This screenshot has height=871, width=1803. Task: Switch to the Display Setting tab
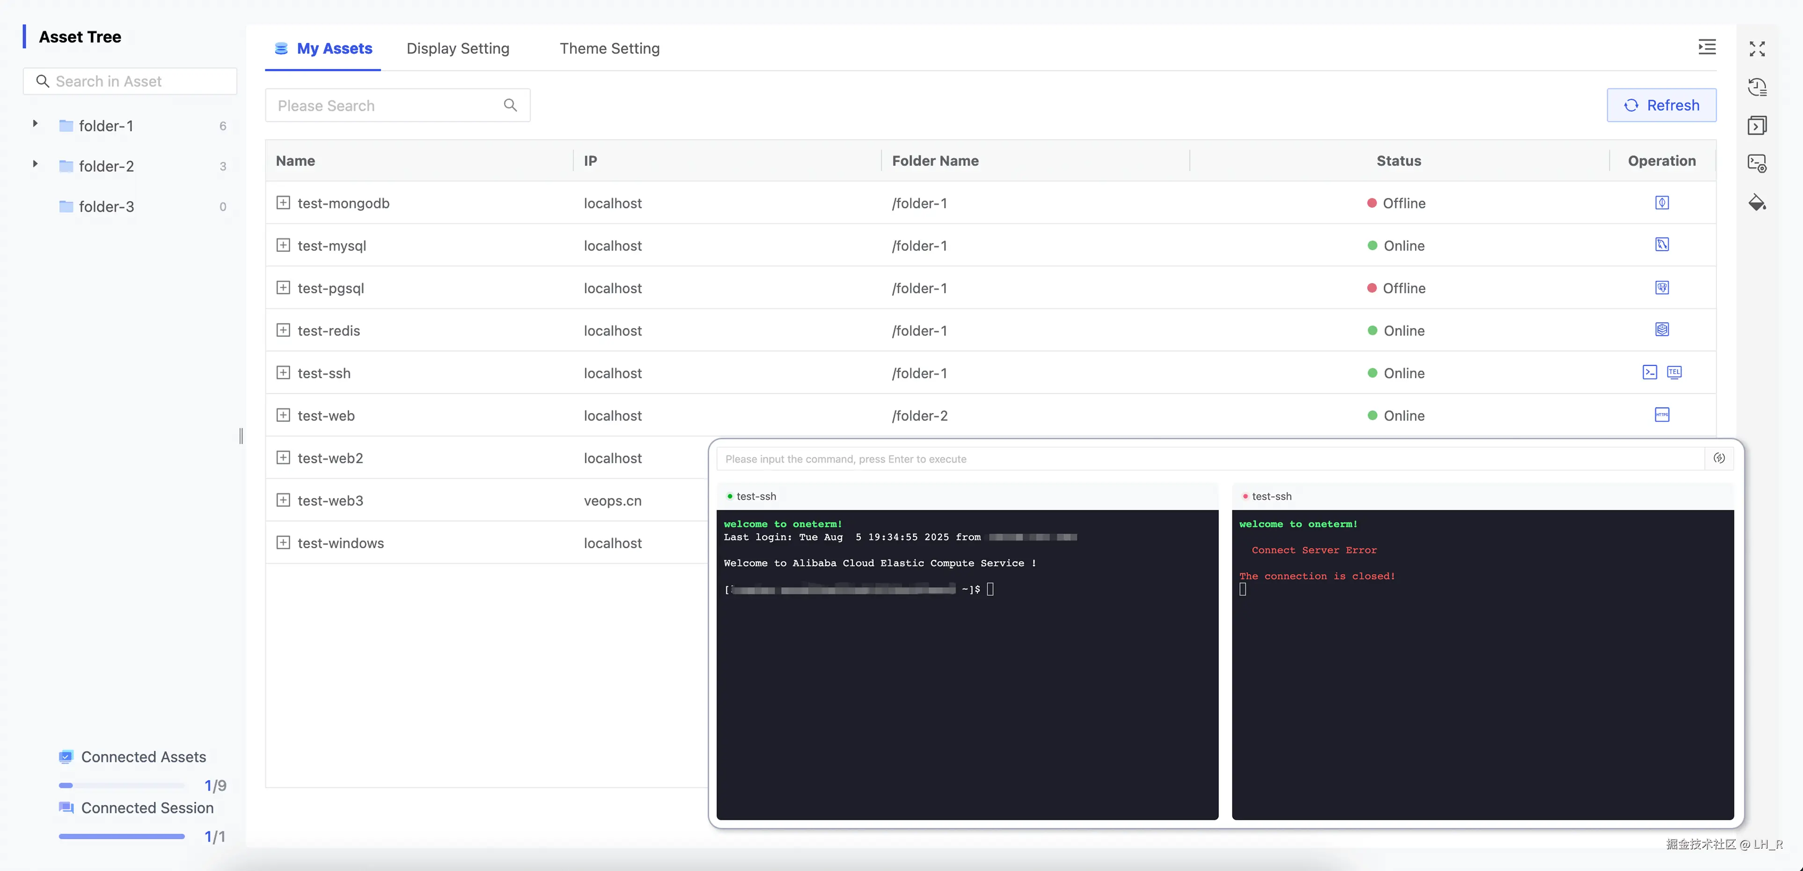[458, 48]
